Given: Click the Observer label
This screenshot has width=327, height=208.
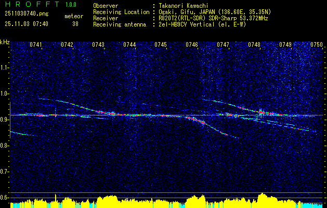Looking at the screenshot, I should tap(106, 6).
